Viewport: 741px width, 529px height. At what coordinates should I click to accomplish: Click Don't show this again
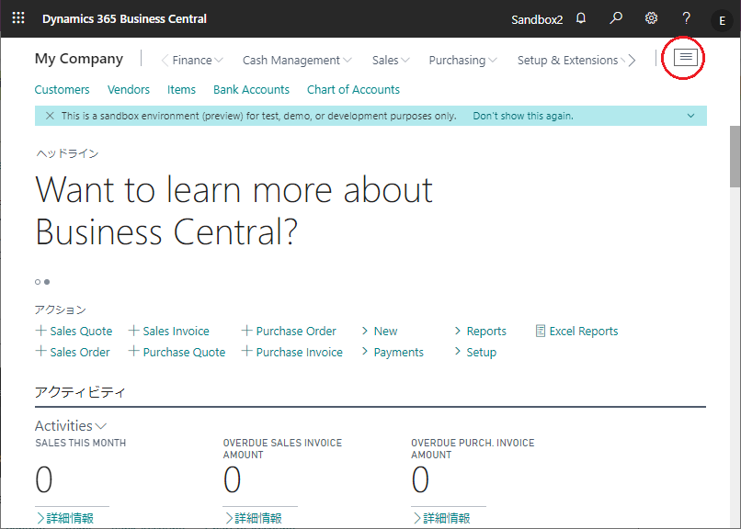pyautogui.click(x=523, y=116)
